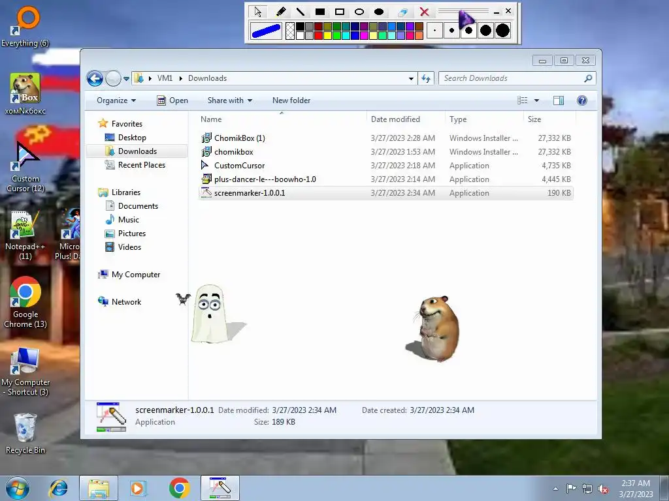The width and height of the screenshot is (669, 501).
Task: Open the Music library
Action: click(129, 219)
